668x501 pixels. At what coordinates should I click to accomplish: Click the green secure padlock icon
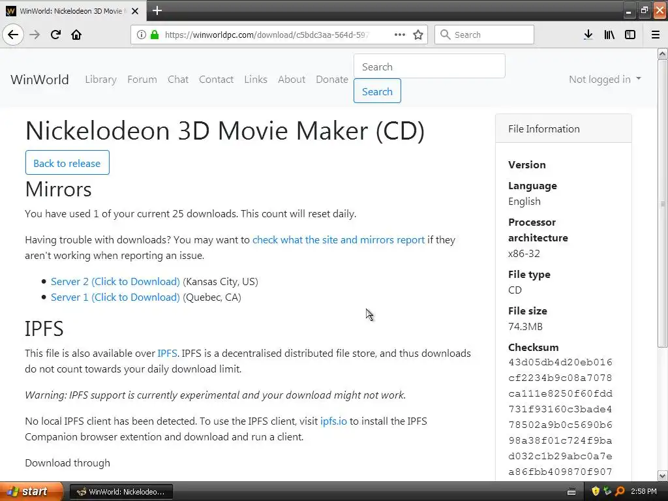[x=155, y=35]
